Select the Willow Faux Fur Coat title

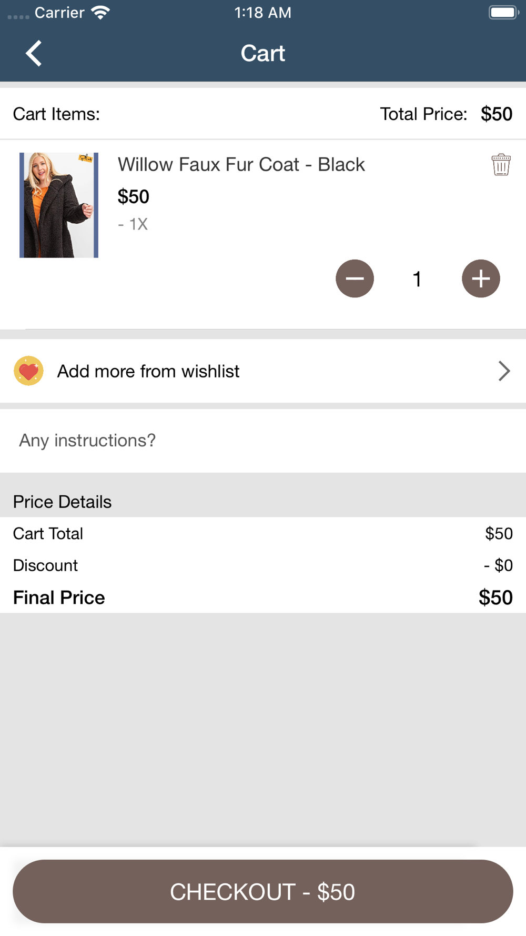pos(241,165)
